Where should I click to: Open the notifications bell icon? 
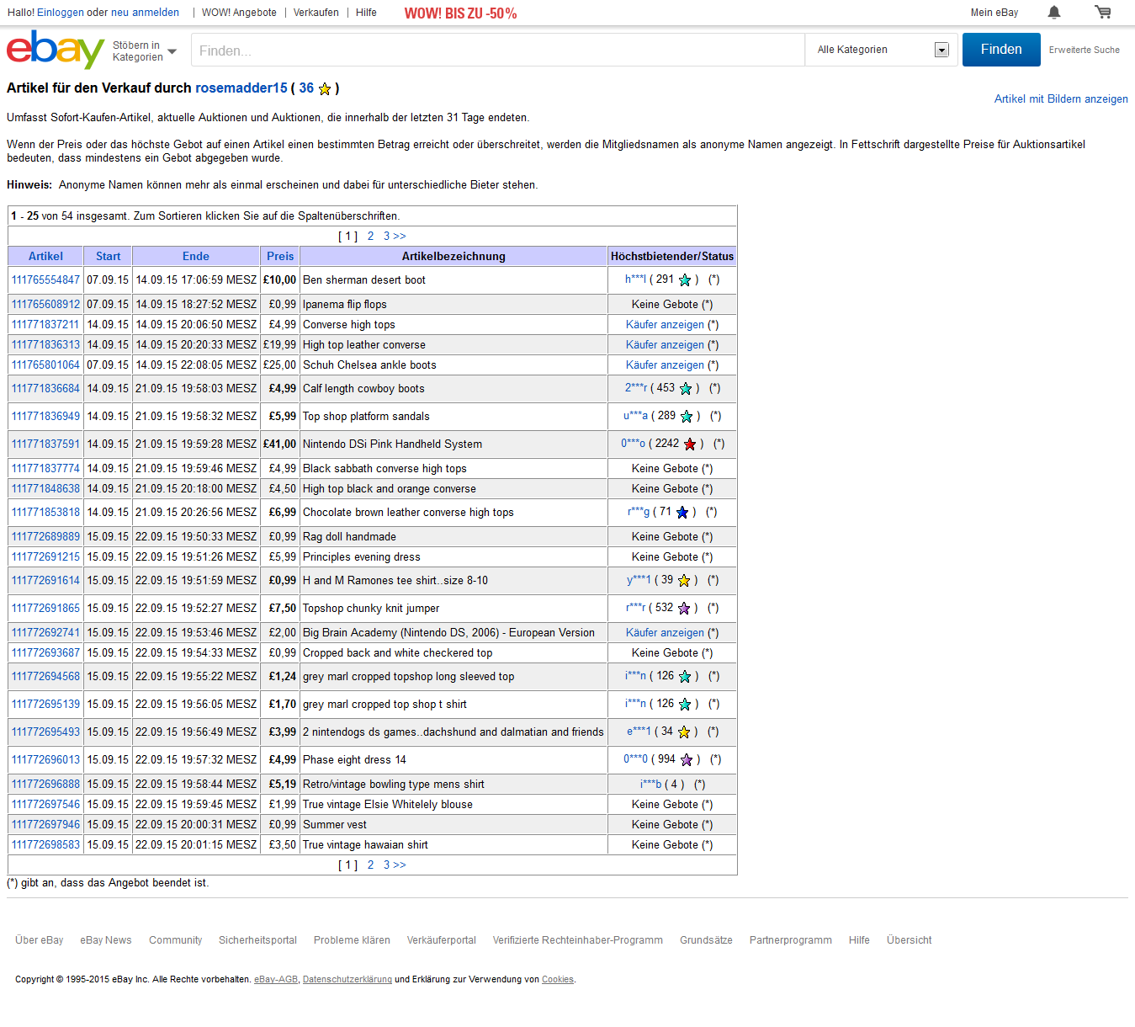point(1054,12)
